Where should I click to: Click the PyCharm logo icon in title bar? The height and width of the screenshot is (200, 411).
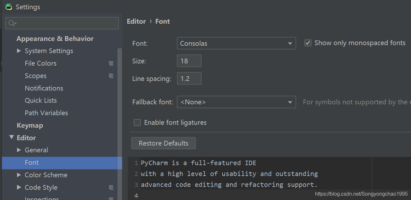pyautogui.click(x=9, y=7)
